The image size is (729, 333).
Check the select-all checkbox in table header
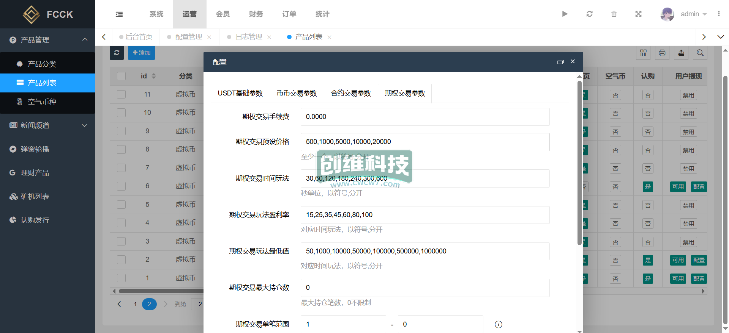121,76
